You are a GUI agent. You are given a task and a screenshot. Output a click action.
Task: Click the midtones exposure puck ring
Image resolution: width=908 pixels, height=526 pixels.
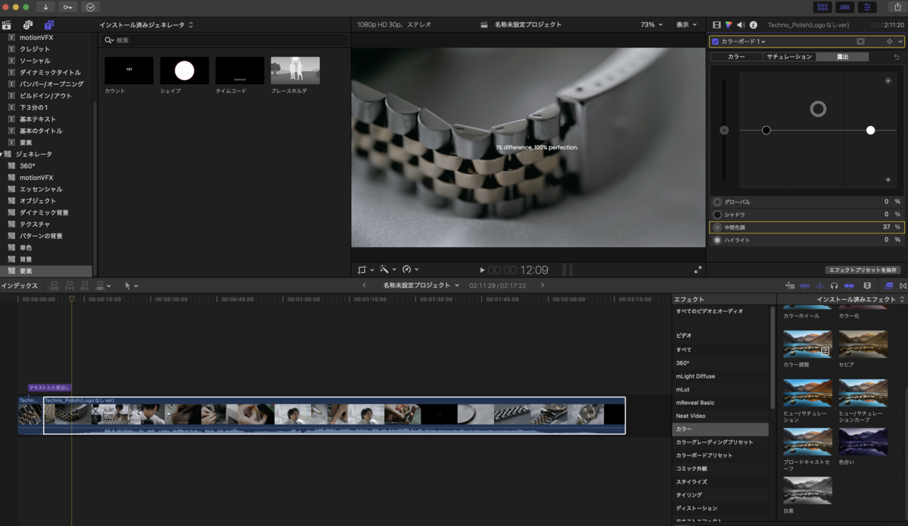click(x=818, y=109)
